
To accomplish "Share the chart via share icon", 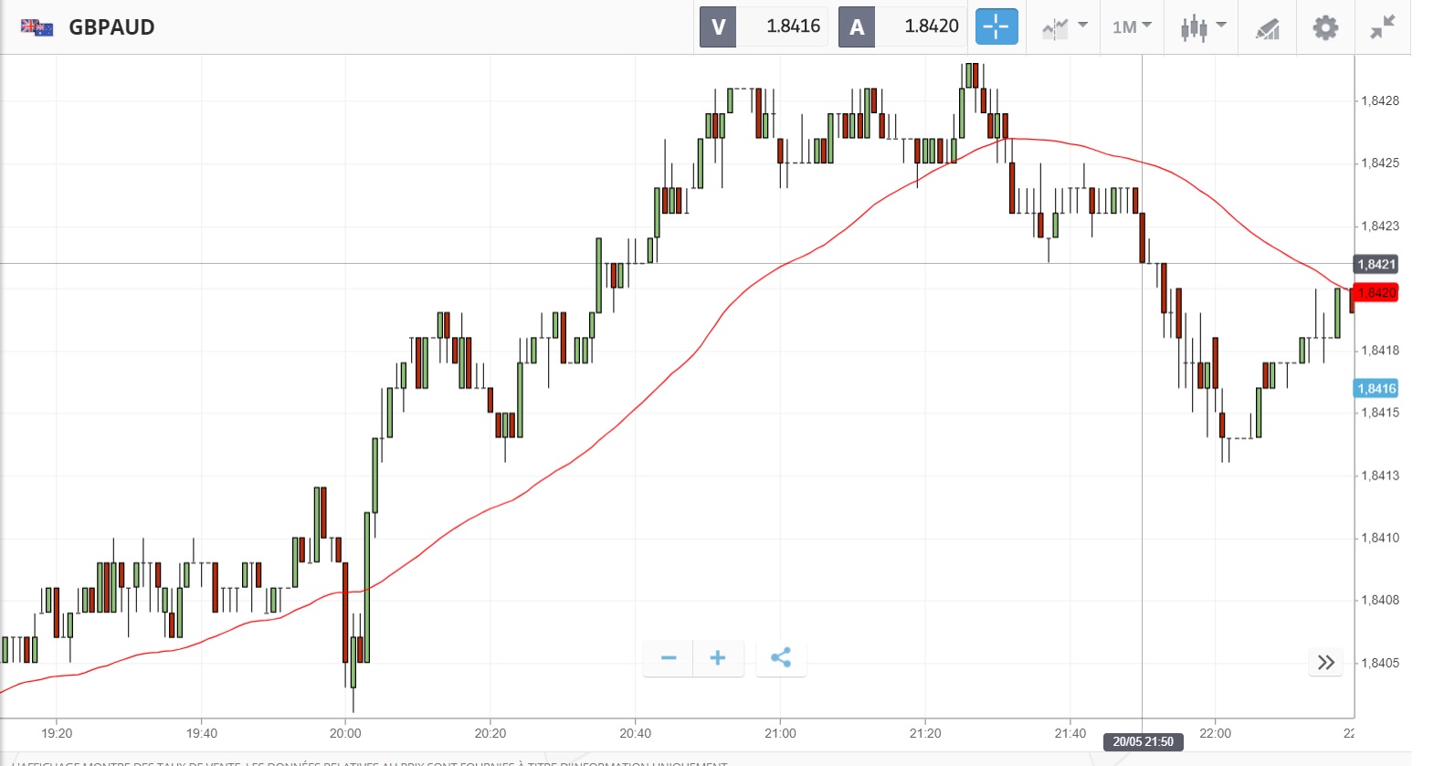I will [x=781, y=657].
